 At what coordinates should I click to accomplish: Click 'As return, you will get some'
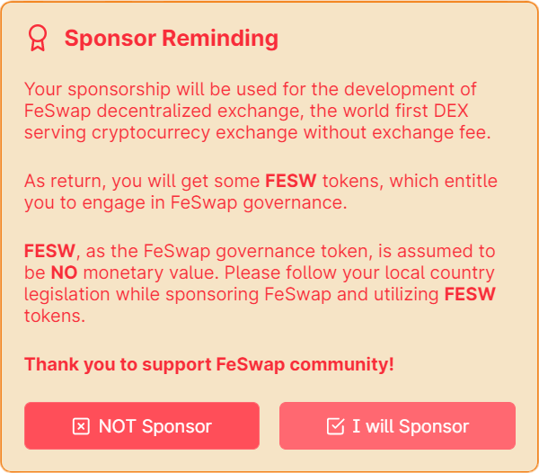(x=142, y=182)
